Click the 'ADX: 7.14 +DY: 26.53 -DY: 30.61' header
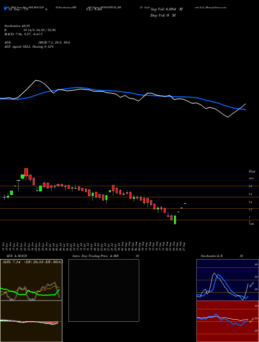Viewport: 259px width, 342px height. (x=32, y=262)
